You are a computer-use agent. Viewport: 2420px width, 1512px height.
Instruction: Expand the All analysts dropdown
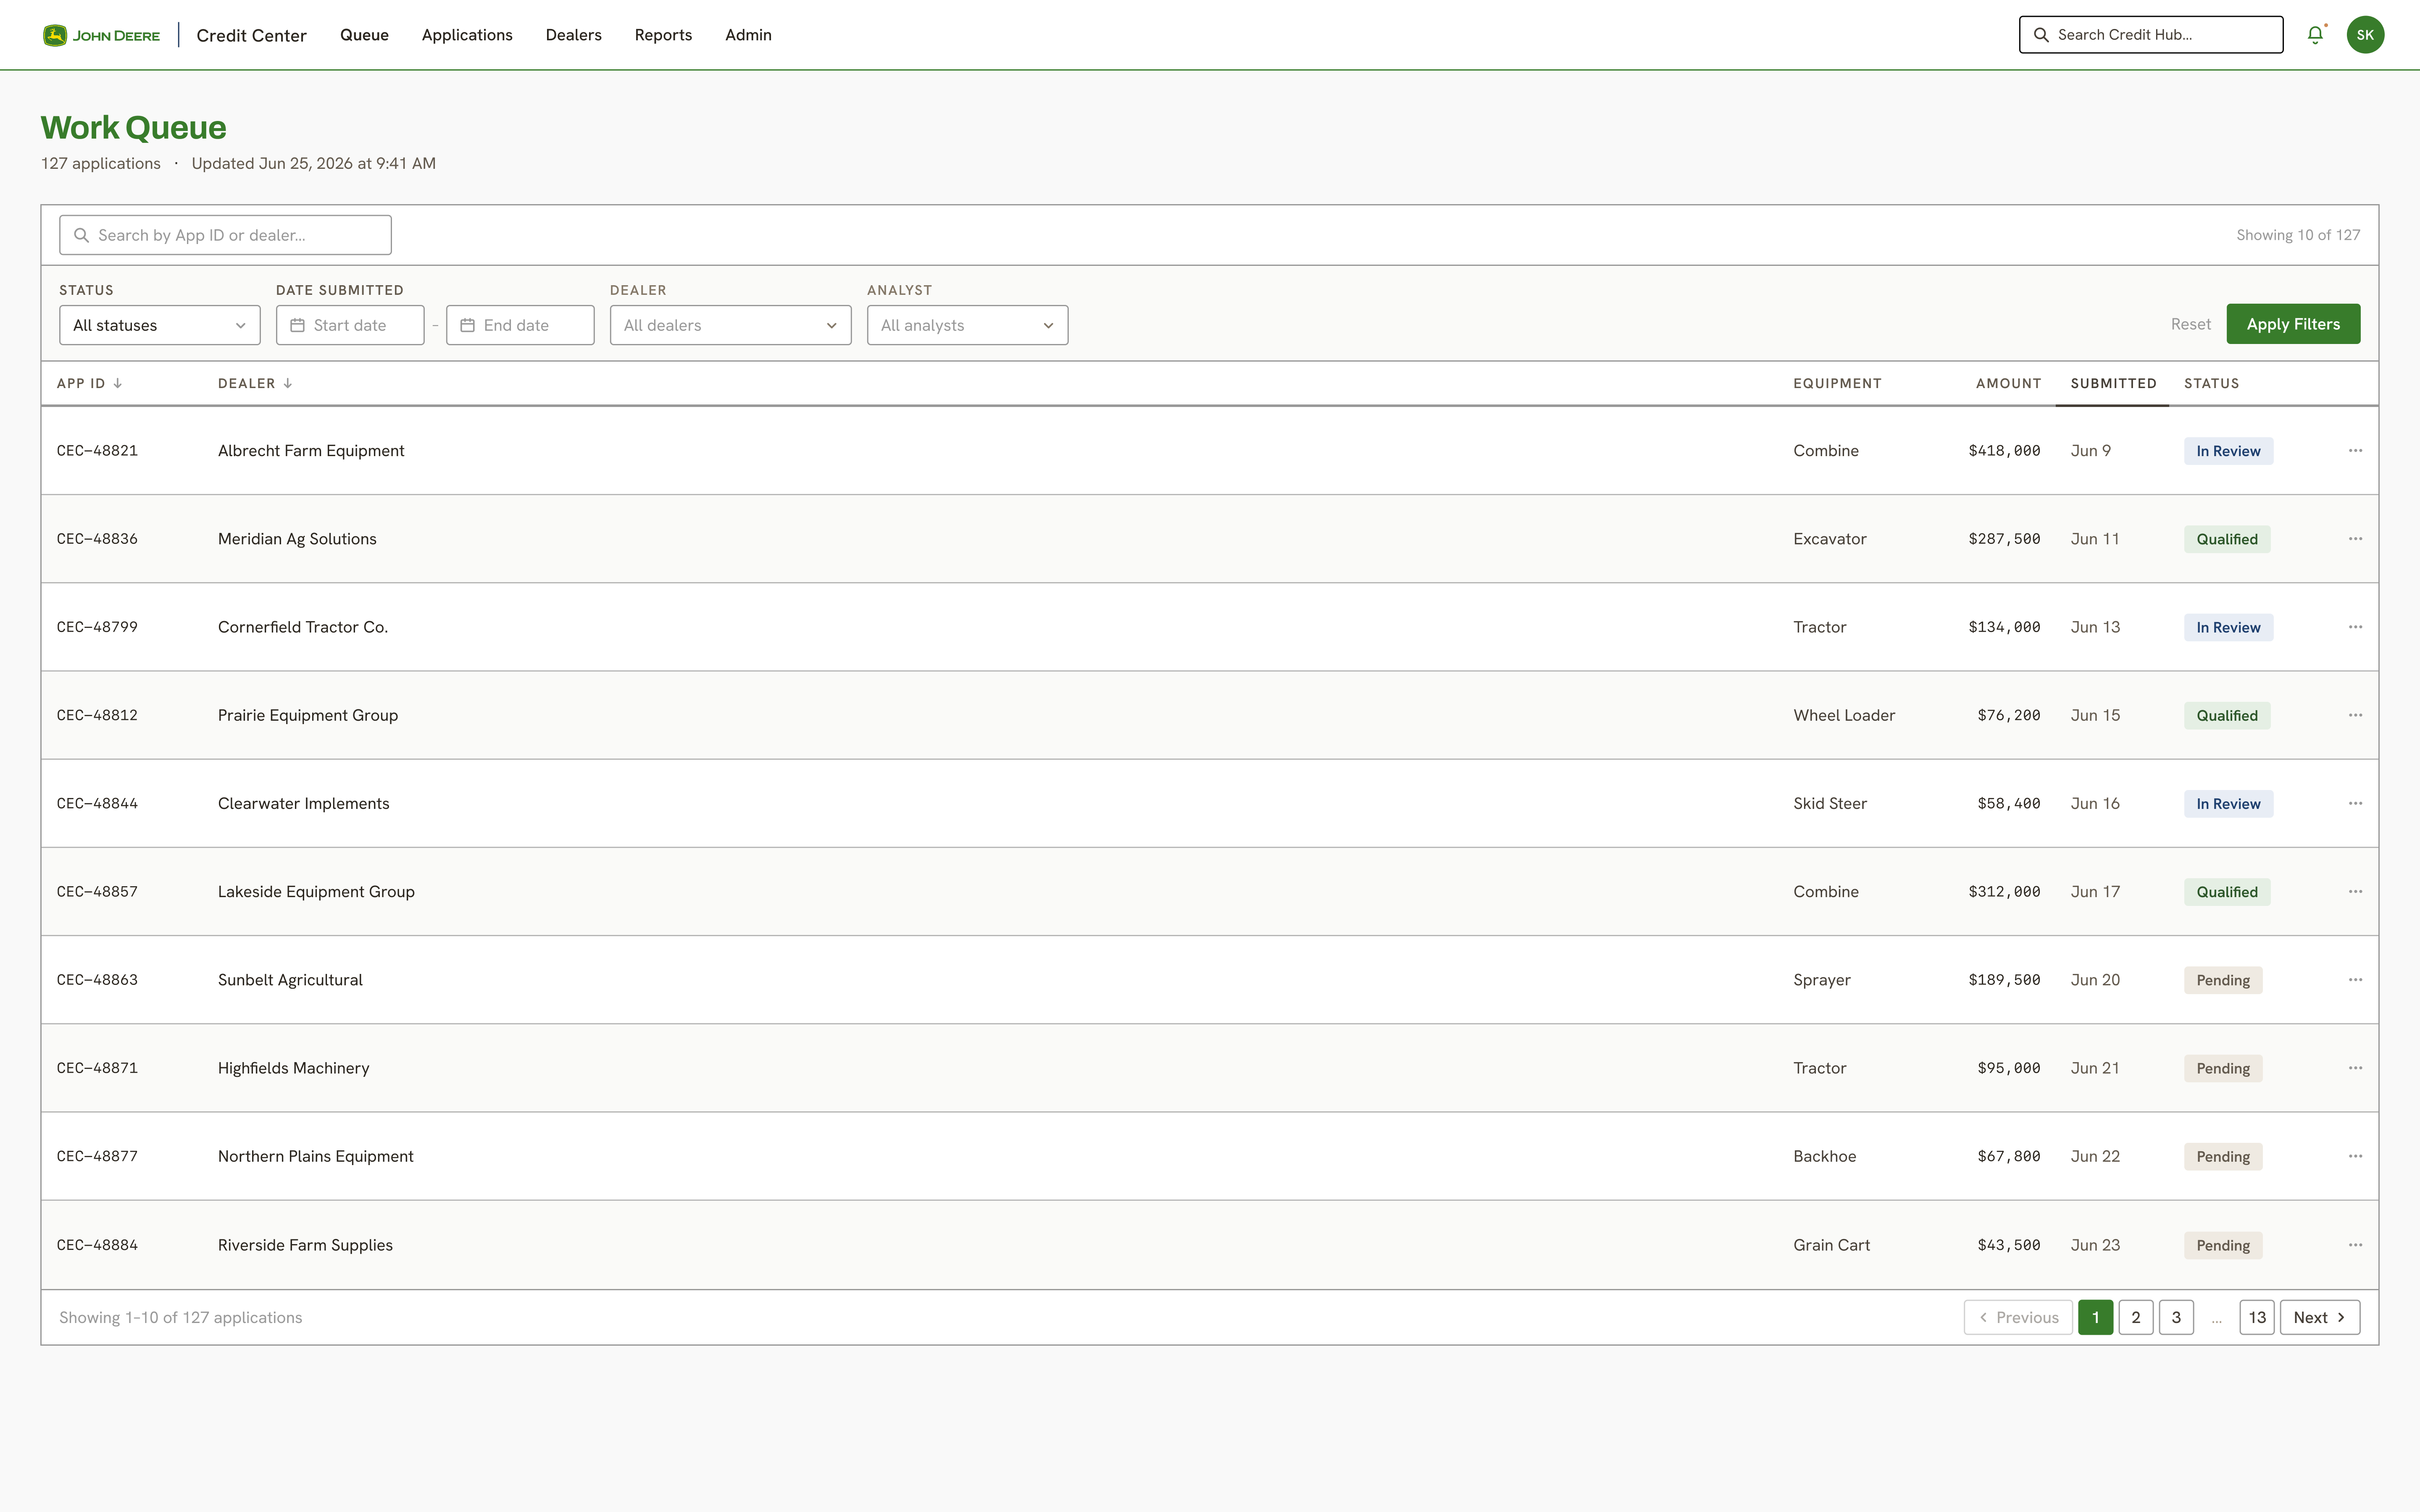967,325
